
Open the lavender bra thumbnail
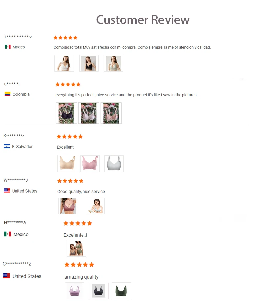75,290
